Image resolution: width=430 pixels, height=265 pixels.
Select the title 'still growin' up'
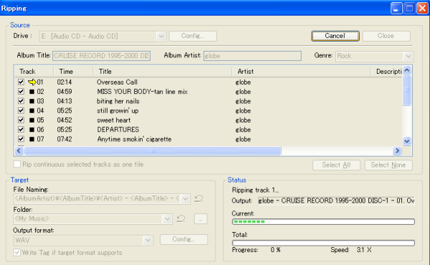point(118,111)
